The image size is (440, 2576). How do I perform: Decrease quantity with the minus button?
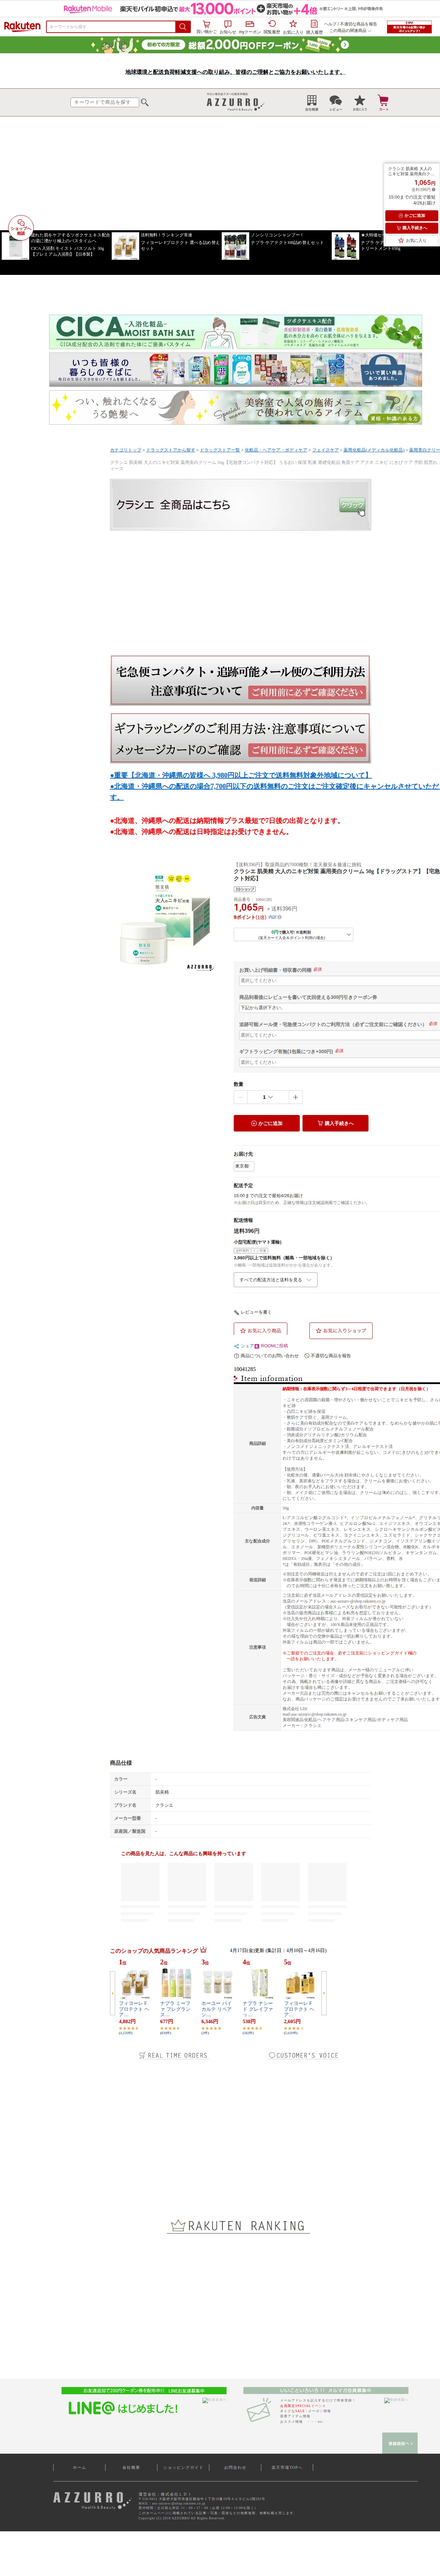[240, 1097]
